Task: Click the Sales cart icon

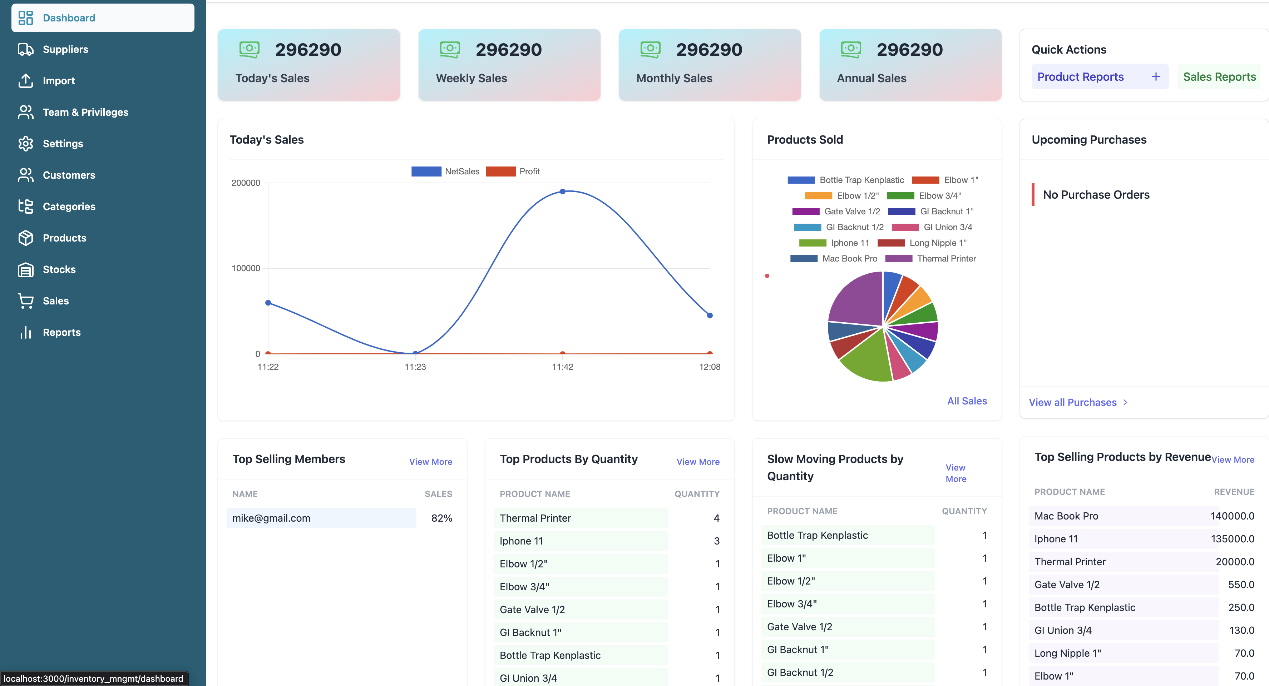Action: (x=26, y=301)
